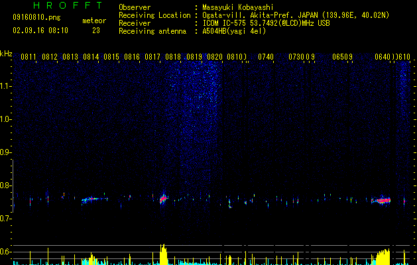Viewport: 417px width, 265px height.
Task: Click the 0819 time marker
Action: 194,57
